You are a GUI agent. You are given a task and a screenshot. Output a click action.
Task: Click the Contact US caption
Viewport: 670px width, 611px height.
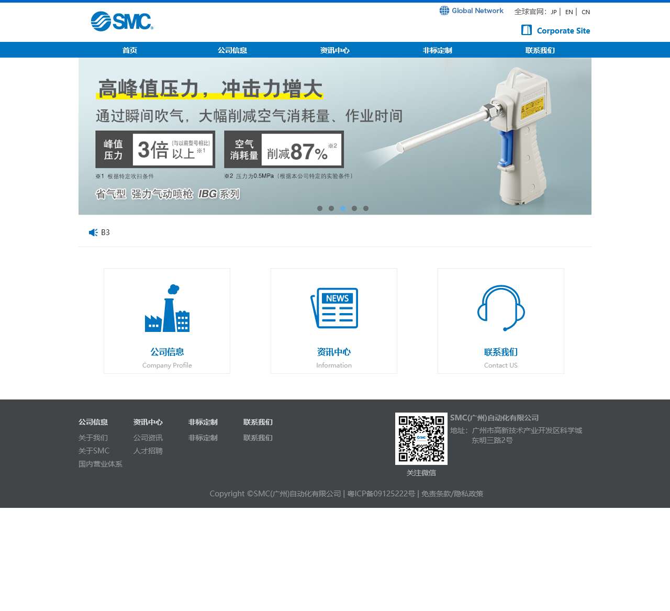(x=501, y=365)
